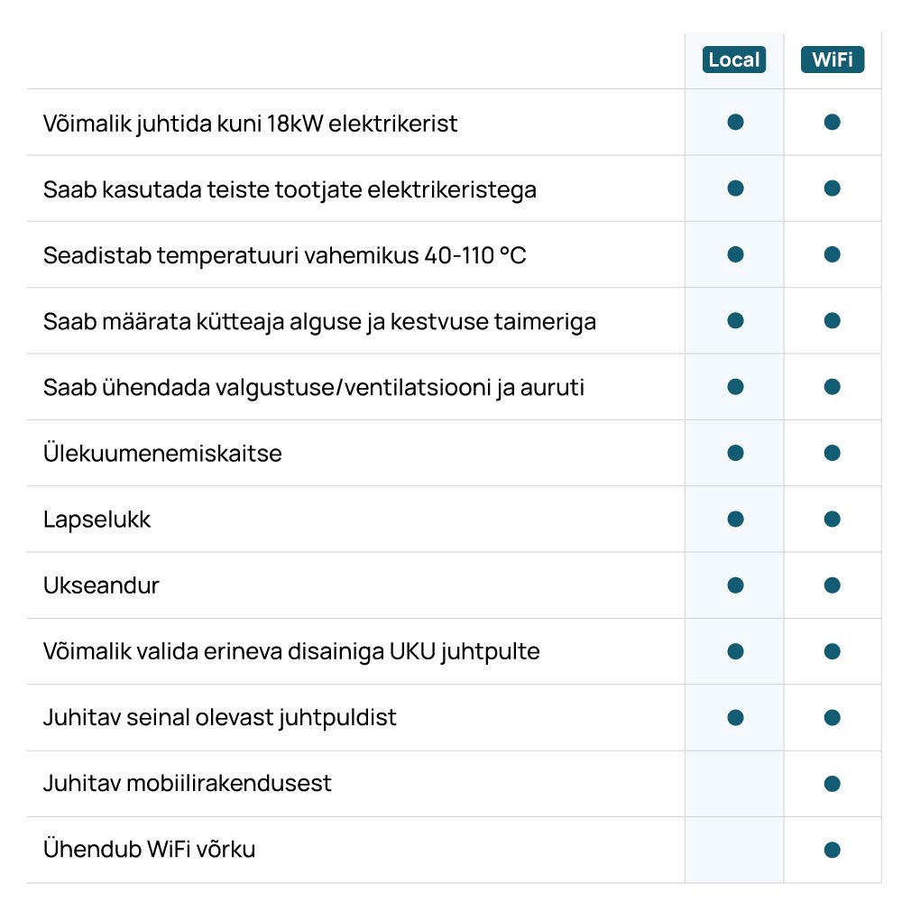Click WiFi dot for 18kW elektrikerist row

(833, 122)
